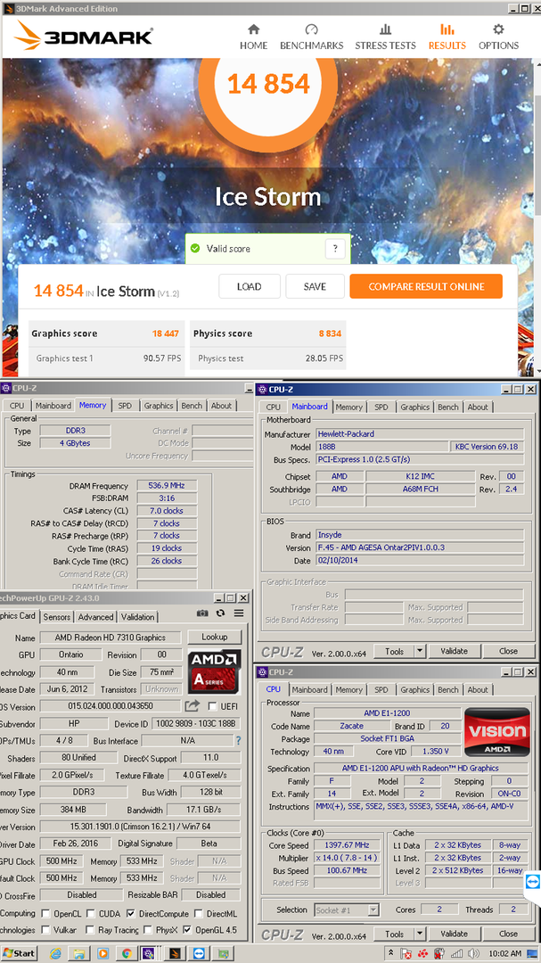This screenshot has width=541, height=963.
Task: Click the TeamViewer taskbar icon
Action: (197, 953)
